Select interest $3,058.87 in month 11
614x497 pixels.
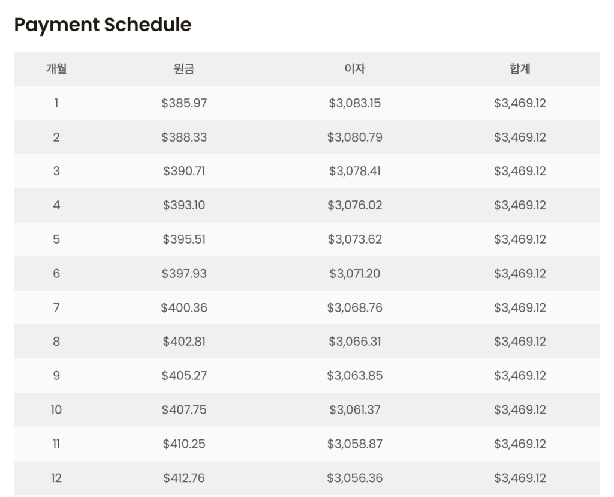click(x=355, y=444)
